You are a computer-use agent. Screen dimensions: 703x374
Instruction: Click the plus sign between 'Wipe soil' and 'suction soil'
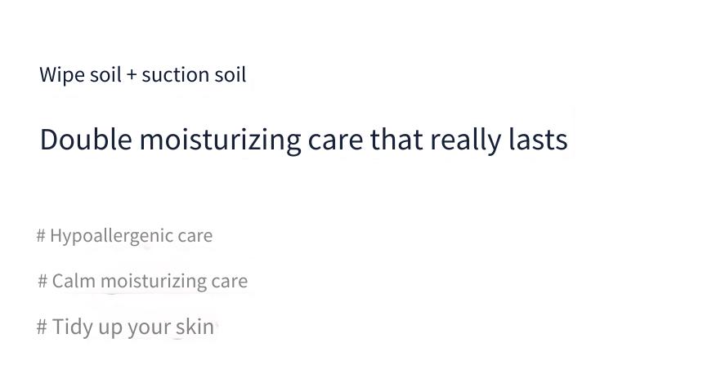click(132, 75)
